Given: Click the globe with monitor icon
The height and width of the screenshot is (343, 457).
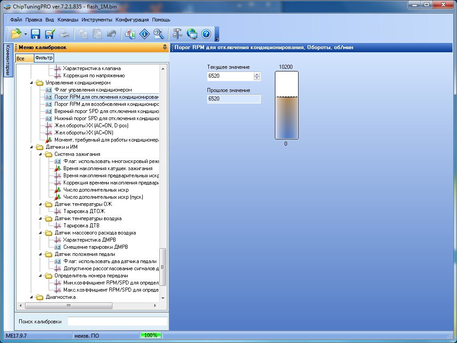Looking at the screenshot, I should [x=192, y=33].
